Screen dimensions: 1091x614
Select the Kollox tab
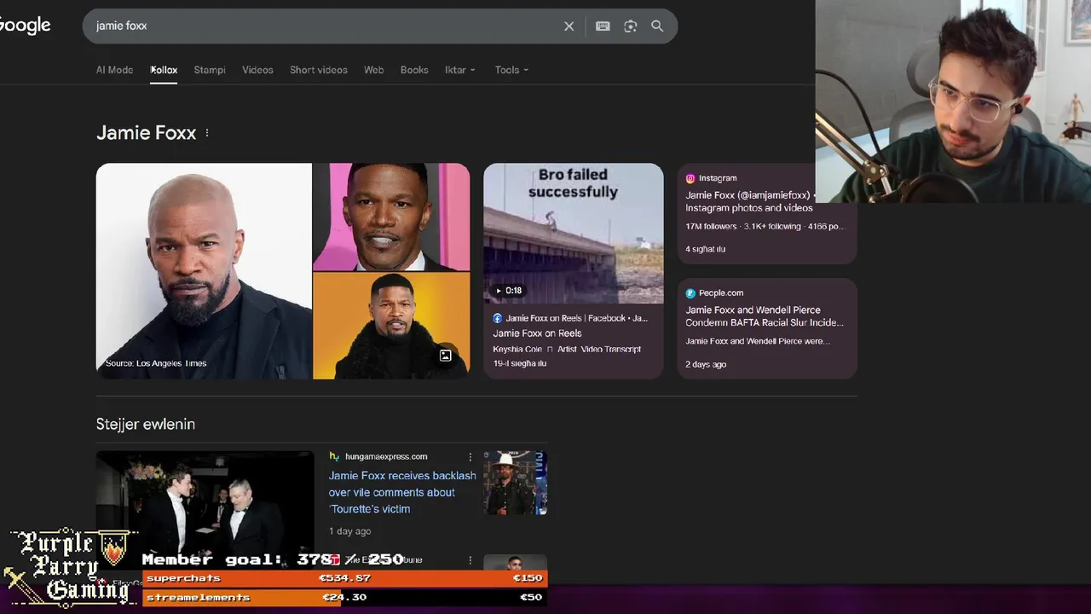click(164, 70)
